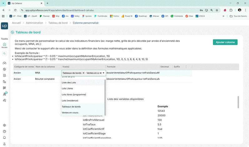Go to Administration breadcrumb
249x147 pixels.
point(34,23)
